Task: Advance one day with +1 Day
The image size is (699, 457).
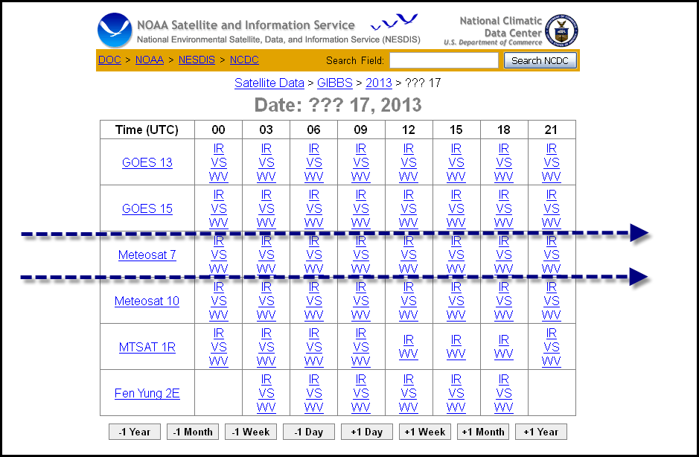Action: pyautogui.click(x=367, y=432)
